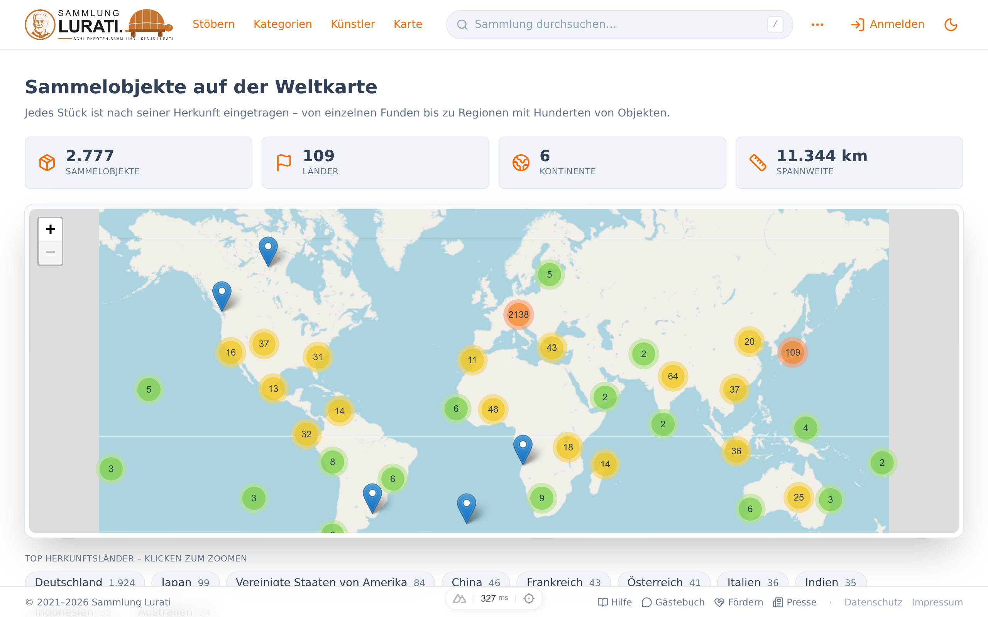Screen dimensions: 988x617
Task: Open the three-dots more menu
Action: coord(817,24)
